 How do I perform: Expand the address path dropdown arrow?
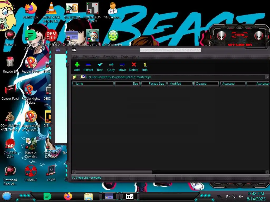click(x=268, y=77)
